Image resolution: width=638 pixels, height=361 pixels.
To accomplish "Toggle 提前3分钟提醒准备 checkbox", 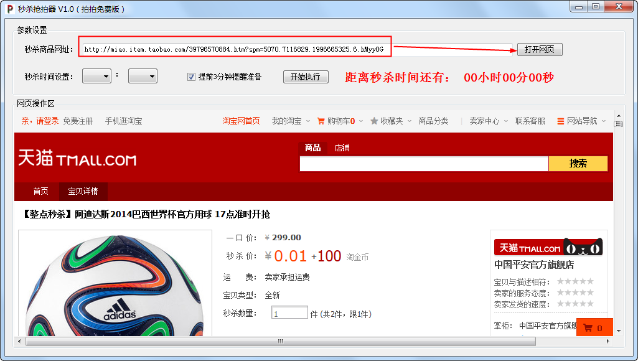I will pyautogui.click(x=191, y=77).
